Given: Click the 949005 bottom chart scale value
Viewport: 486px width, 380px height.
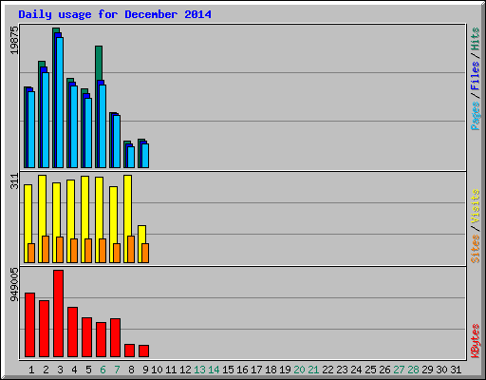Looking at the screenshot, I should coord(14,284).
